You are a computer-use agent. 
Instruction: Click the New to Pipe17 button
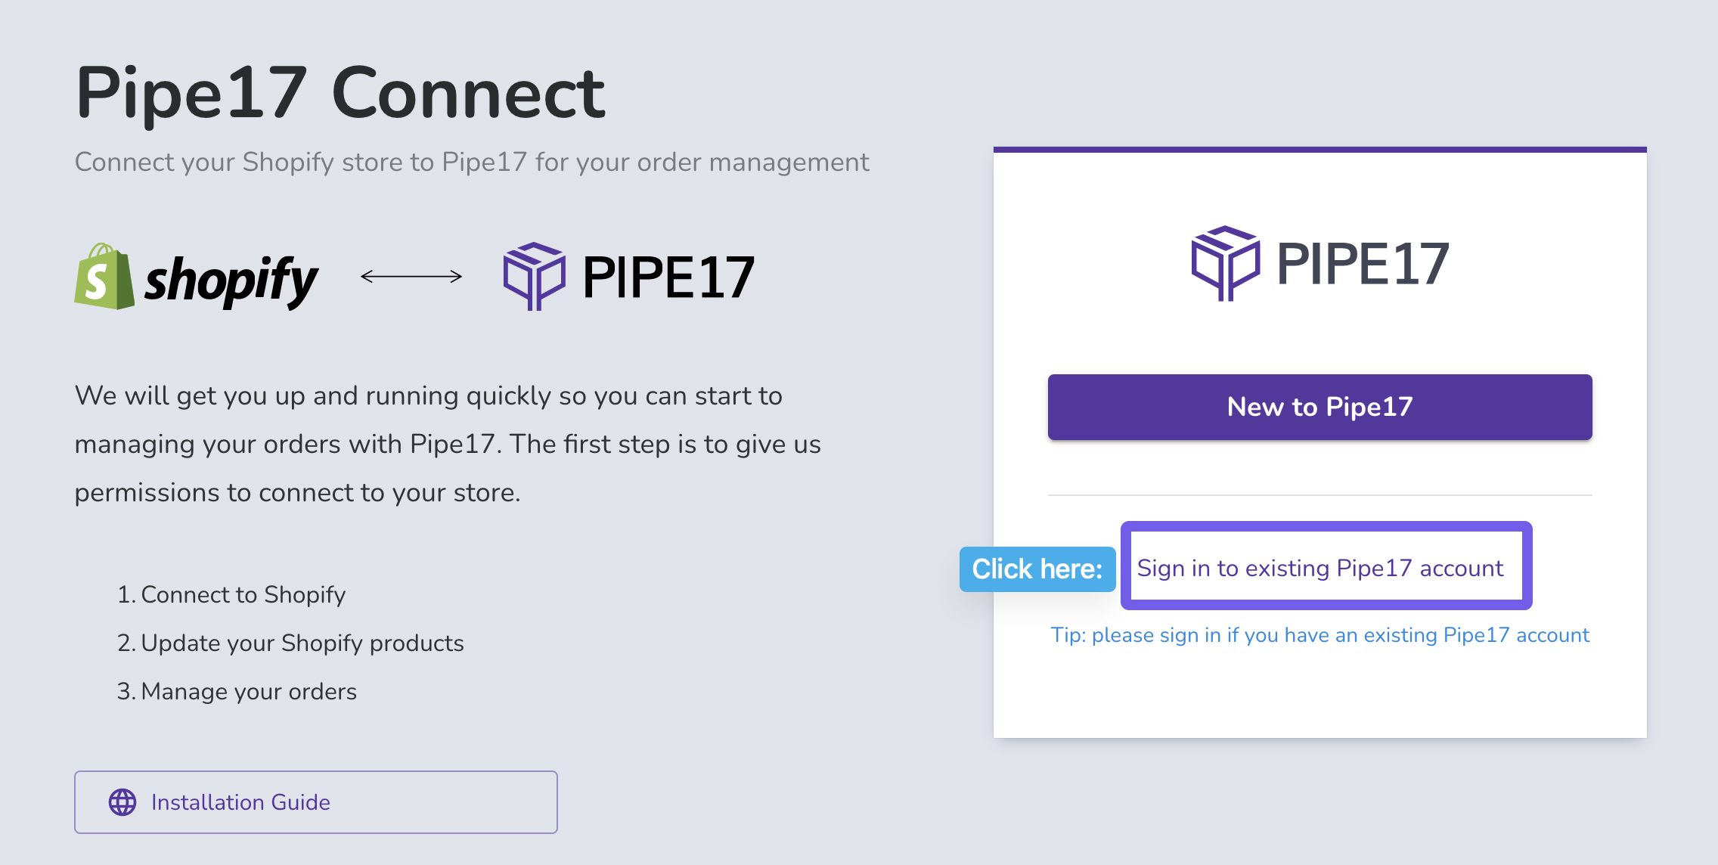pos(1320,407)
